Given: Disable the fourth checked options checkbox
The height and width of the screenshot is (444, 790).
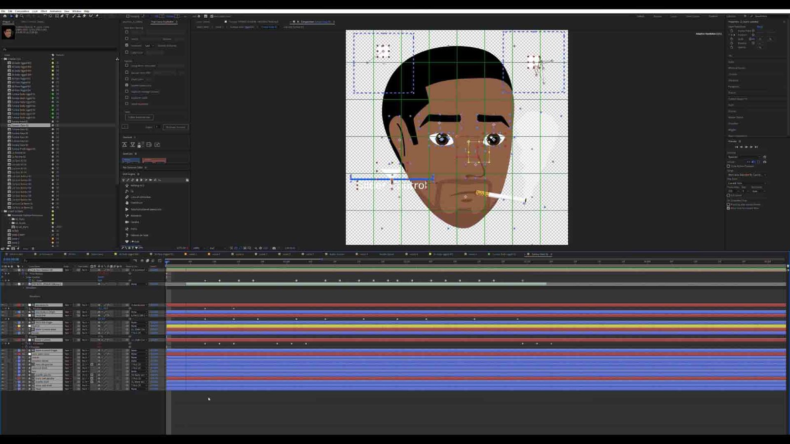Looking at the screenshot, I should coord(127,85).
